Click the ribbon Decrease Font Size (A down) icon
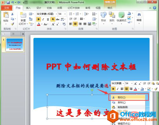The width and height of the screenshot is (159, 125). click(x=58, y=24)
